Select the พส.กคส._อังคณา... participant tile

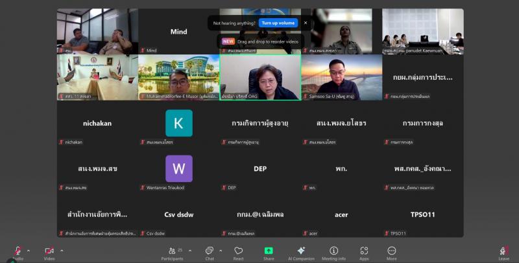tap(423, 168)
